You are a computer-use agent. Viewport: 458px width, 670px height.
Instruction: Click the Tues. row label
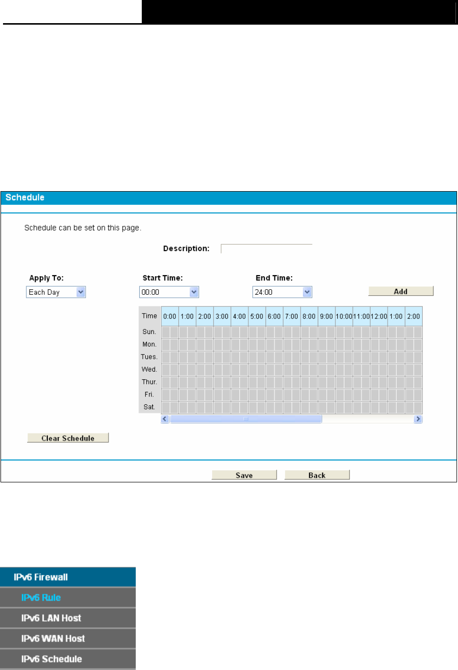tap(149, 357)
